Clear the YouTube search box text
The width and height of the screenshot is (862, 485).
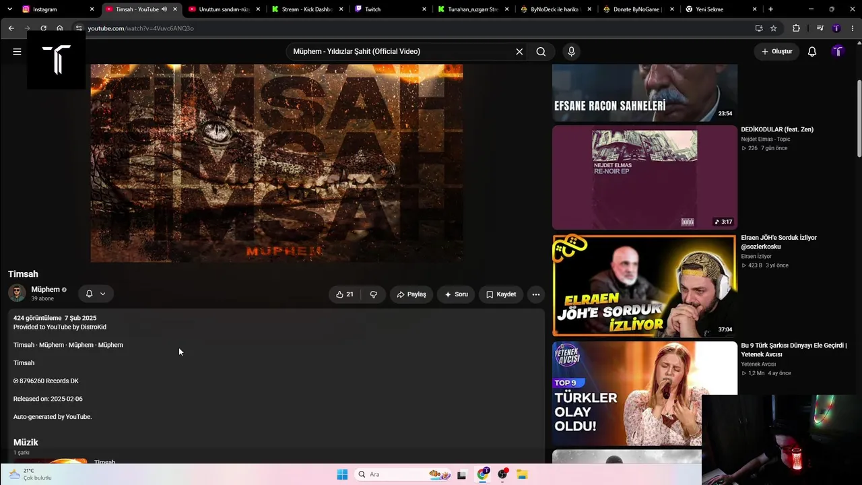tap(519, 51)
